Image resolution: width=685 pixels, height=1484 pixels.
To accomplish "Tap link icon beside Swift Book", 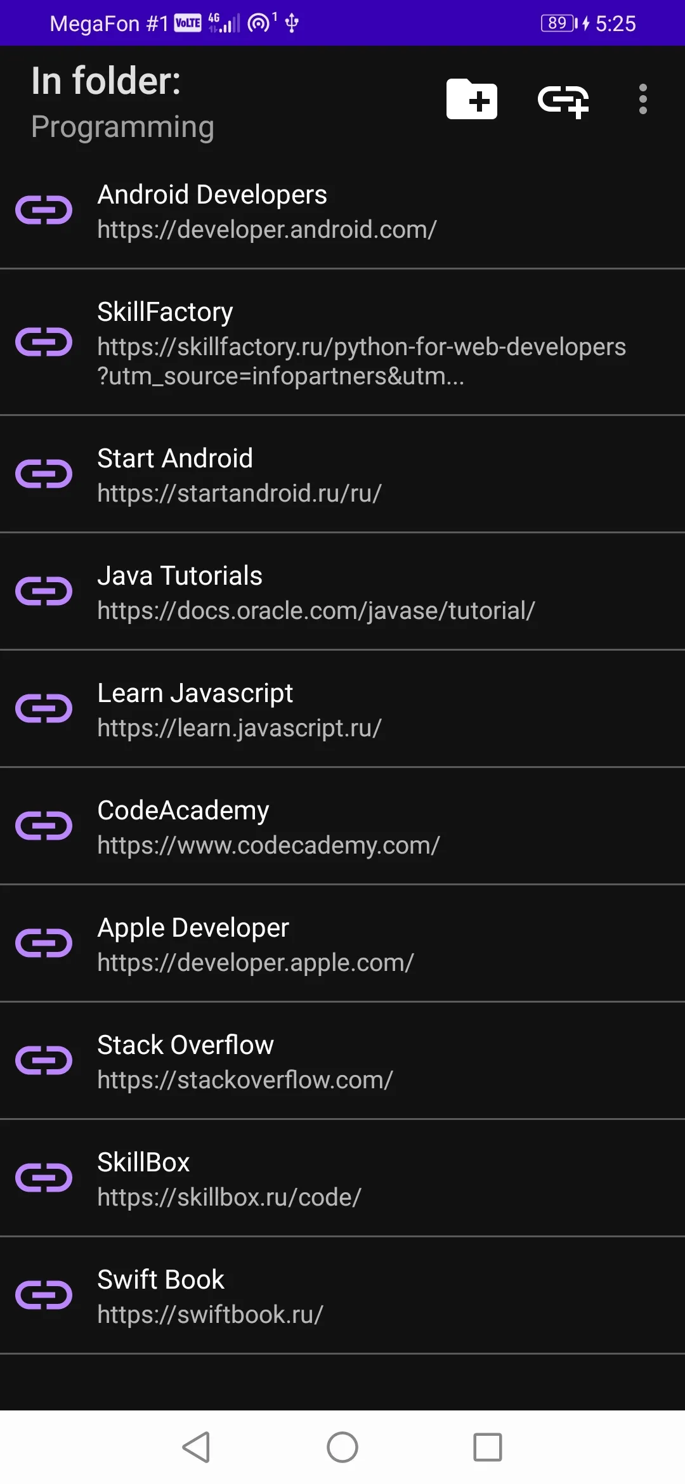I will point(44,1296).
